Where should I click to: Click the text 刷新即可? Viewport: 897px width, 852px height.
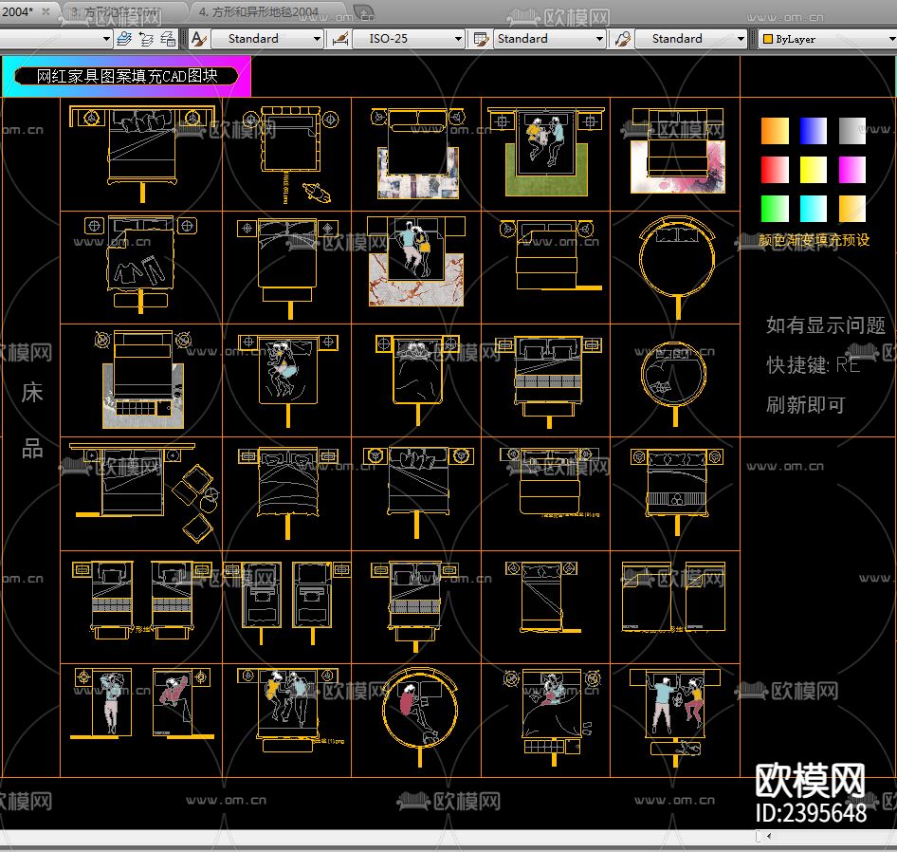tap(805, 405)
